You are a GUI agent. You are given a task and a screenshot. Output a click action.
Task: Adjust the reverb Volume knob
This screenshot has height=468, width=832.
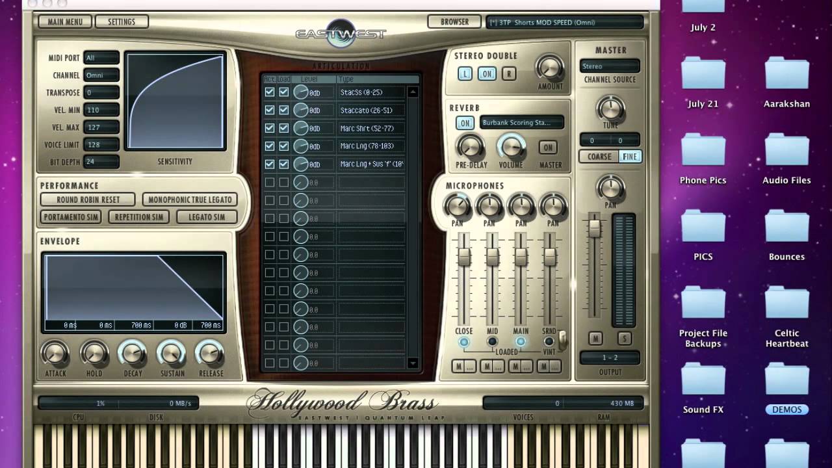511,147
